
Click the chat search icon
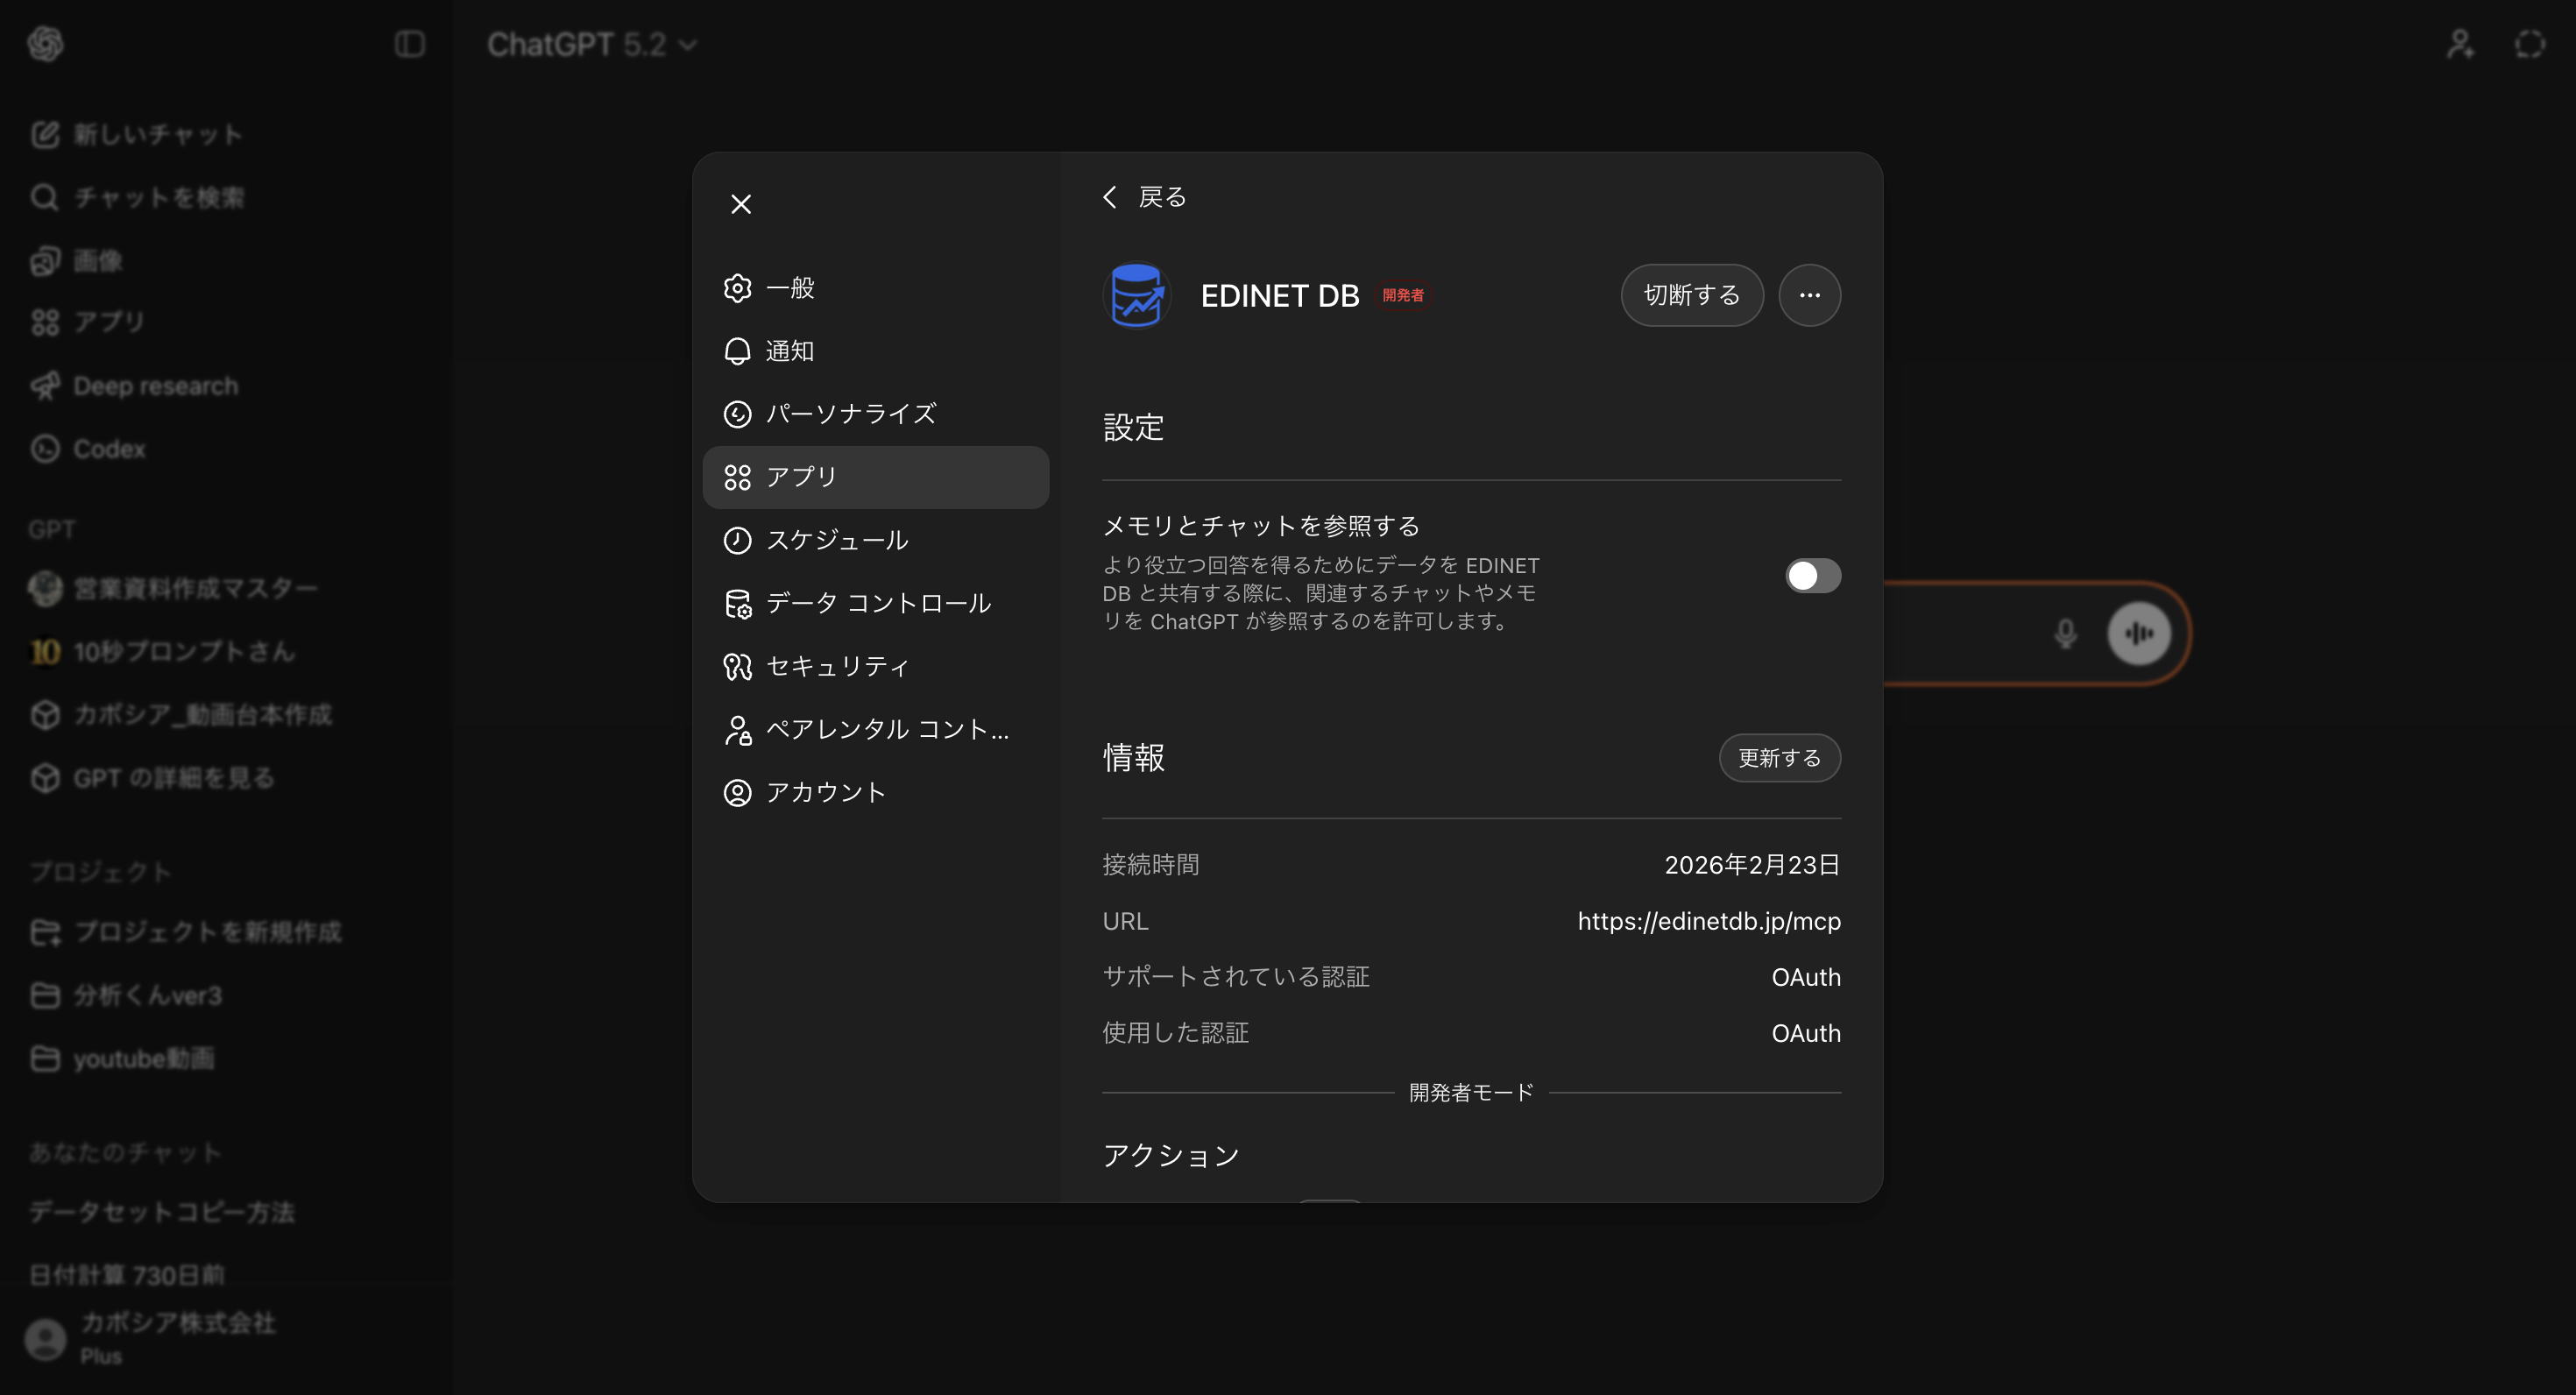pyautogui.click(x=44, y=197)
